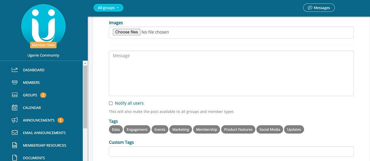Click the sidebar scrollbar up arrow
Image resolution: width=370 pixels, height=161 pixels.
tap(85, 63)
